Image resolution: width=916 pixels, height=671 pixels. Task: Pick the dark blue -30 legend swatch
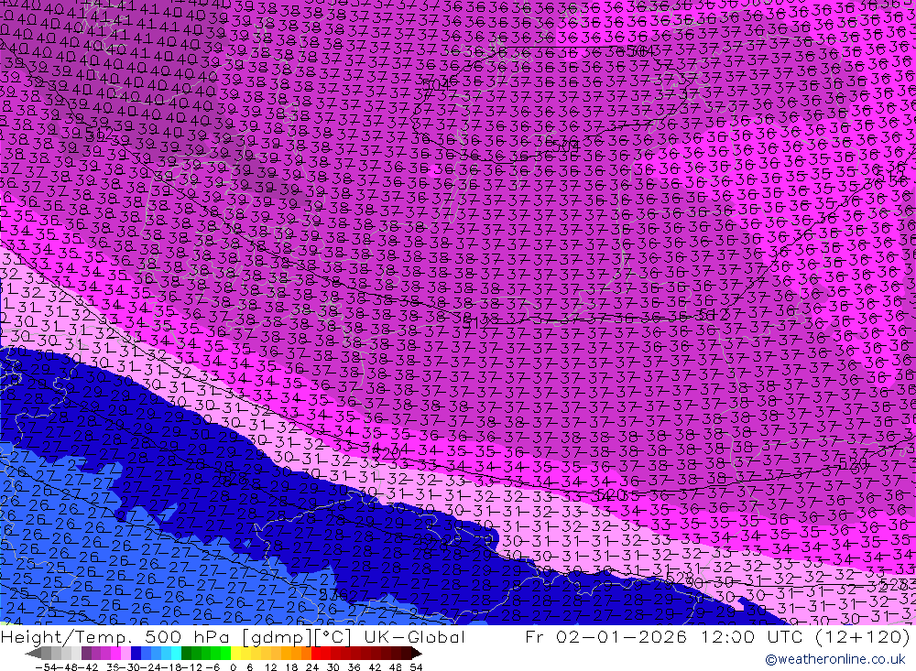136,654
